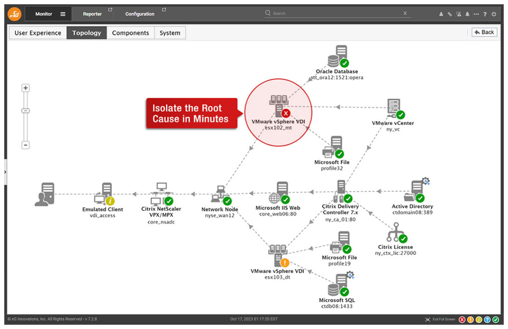
Task: Click the magnifier search icon
Action: click(x=268, y=13)
